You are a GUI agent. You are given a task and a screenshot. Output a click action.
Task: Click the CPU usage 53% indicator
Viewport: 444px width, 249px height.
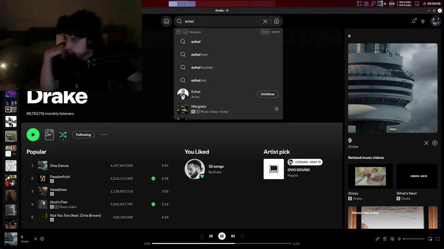[392, 4]
